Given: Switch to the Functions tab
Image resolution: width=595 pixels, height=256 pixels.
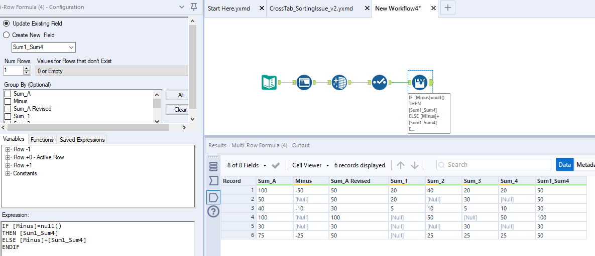Looking at the screenshot, I should [42, 140].
